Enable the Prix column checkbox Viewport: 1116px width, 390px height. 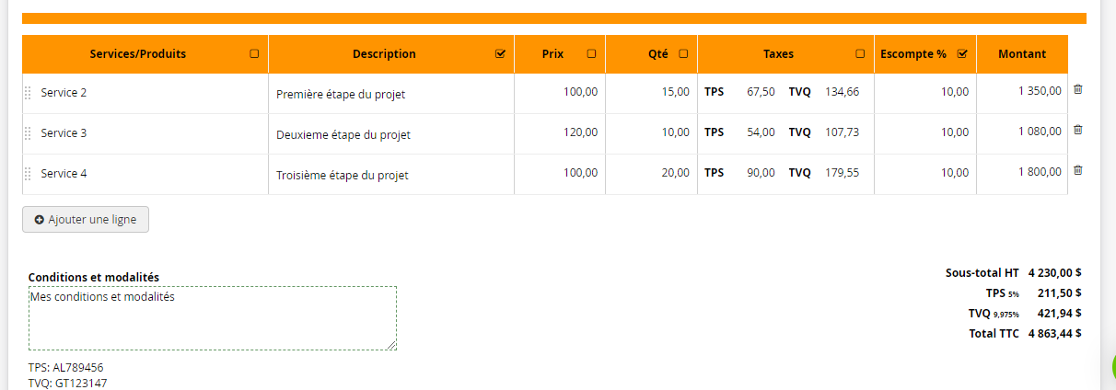pyautogui.click(x=591, y=54)
